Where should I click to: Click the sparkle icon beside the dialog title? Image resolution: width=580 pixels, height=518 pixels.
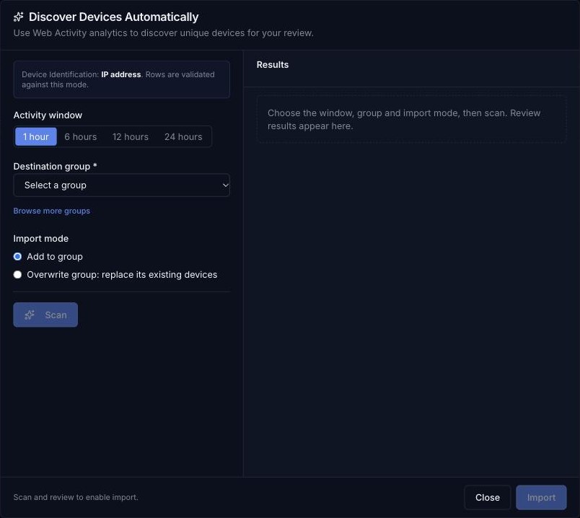(18, 17)
